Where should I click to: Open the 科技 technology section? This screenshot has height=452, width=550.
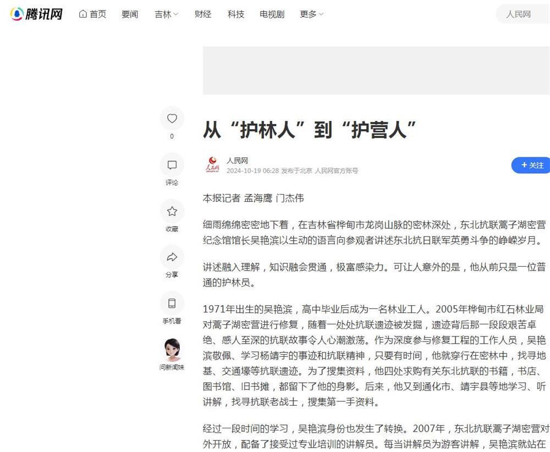(x=236, y=14)
